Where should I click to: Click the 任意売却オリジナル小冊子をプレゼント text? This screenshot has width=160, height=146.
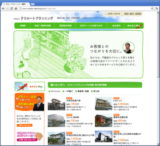pyautogui.click(x=27, y=134)
